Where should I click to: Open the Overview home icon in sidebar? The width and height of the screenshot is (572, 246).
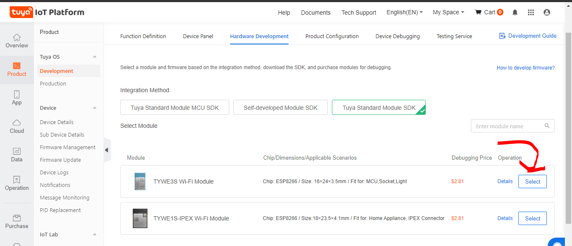17,37
